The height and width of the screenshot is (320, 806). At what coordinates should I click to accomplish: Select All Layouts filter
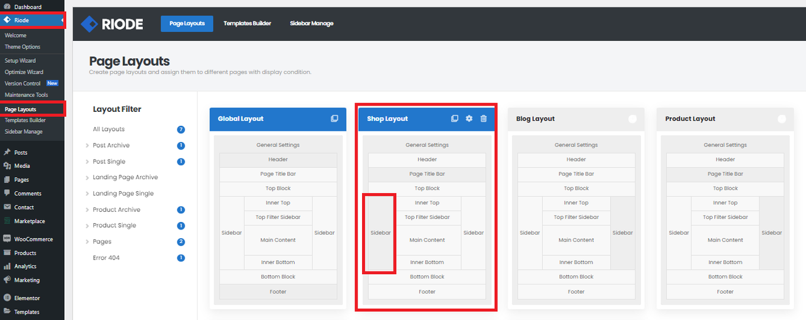pyautogui.click(x=109, y=129)
